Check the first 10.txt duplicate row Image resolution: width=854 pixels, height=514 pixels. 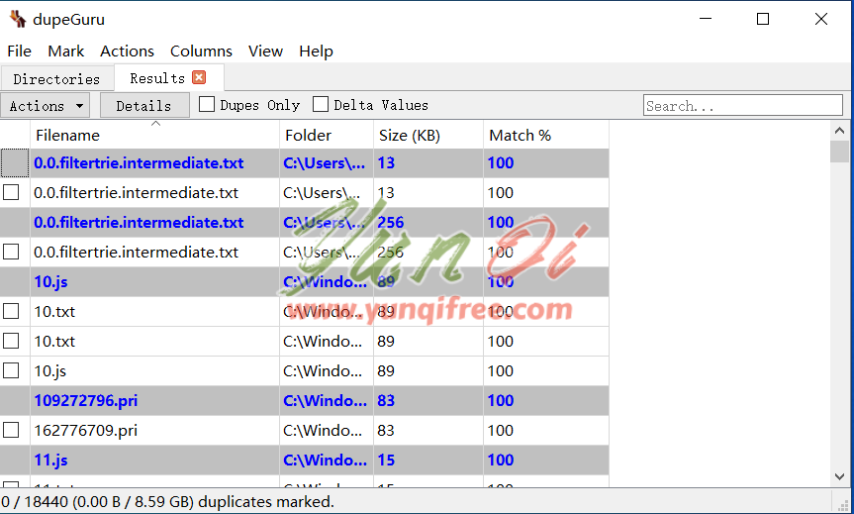point(11,311)
